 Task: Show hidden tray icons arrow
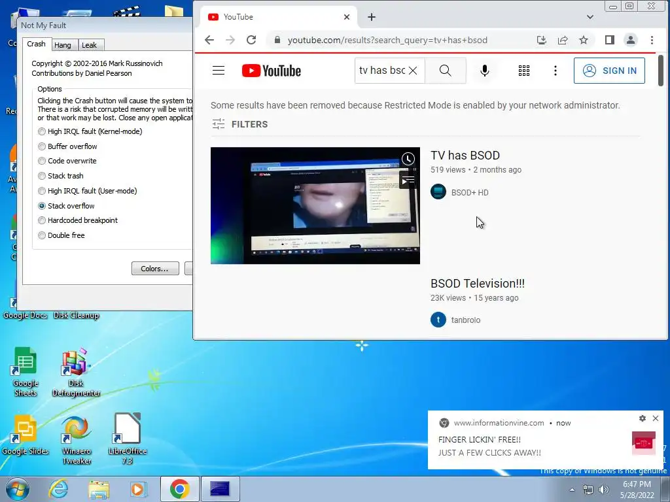(572, 490)
